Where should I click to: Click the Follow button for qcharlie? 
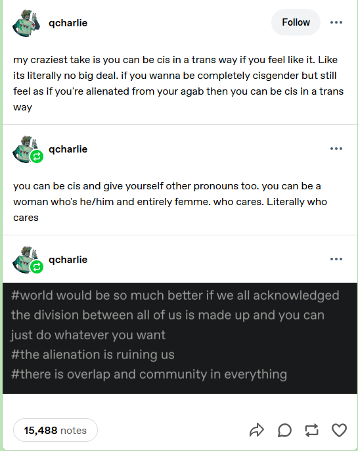coord(296,22)
